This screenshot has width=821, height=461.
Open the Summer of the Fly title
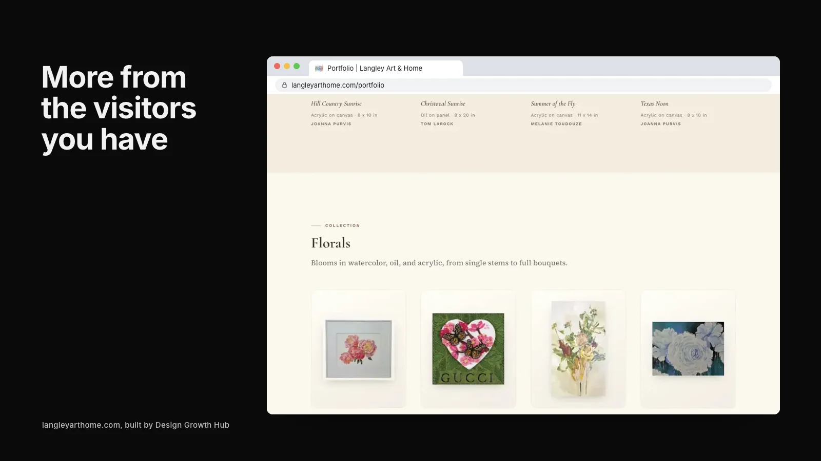tap(553, 103)
